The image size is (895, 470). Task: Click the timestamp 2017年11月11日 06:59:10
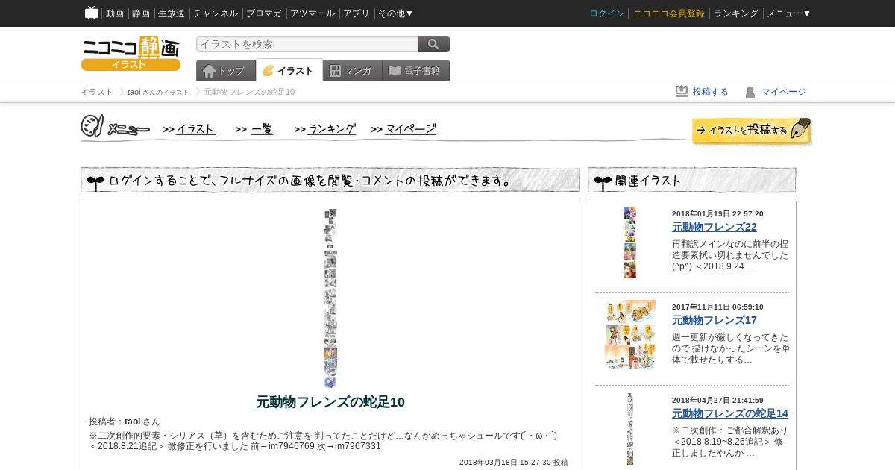pos(717,307)
